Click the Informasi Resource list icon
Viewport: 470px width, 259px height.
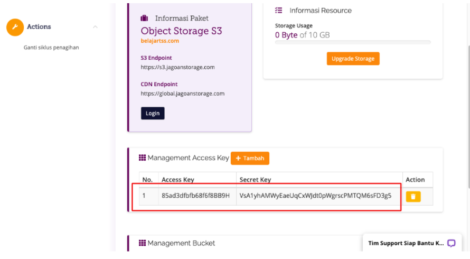(x=278, y=11)
